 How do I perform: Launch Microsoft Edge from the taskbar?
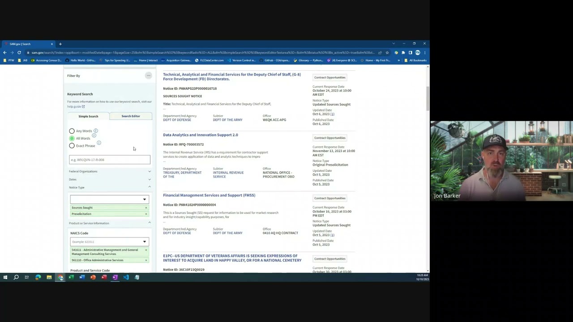[x=38, y=277]
